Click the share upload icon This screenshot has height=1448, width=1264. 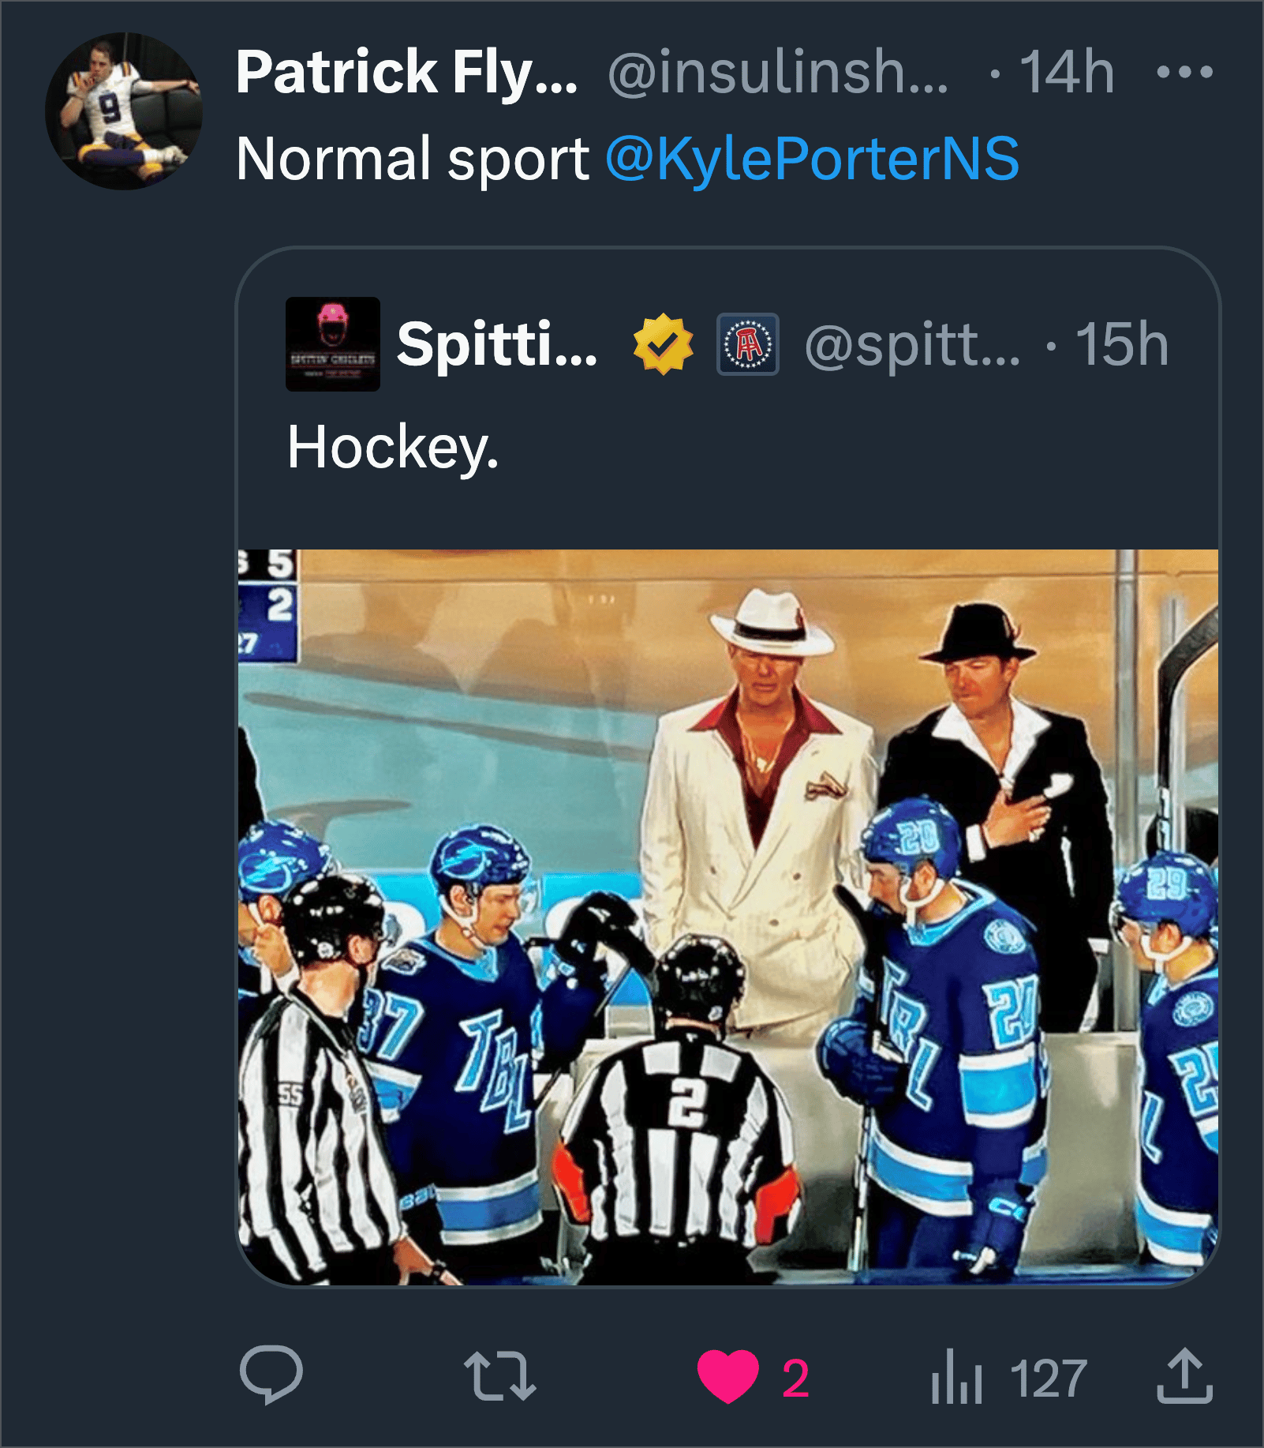point(1184,1376)
